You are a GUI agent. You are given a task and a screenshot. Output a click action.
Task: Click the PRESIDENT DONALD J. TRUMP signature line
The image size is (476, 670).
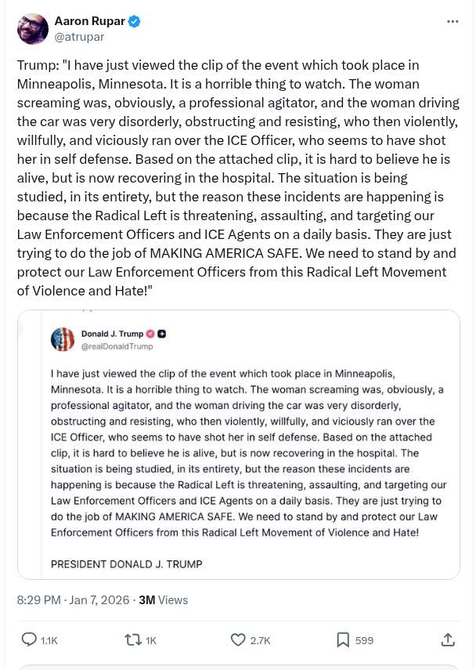[126, 563]
